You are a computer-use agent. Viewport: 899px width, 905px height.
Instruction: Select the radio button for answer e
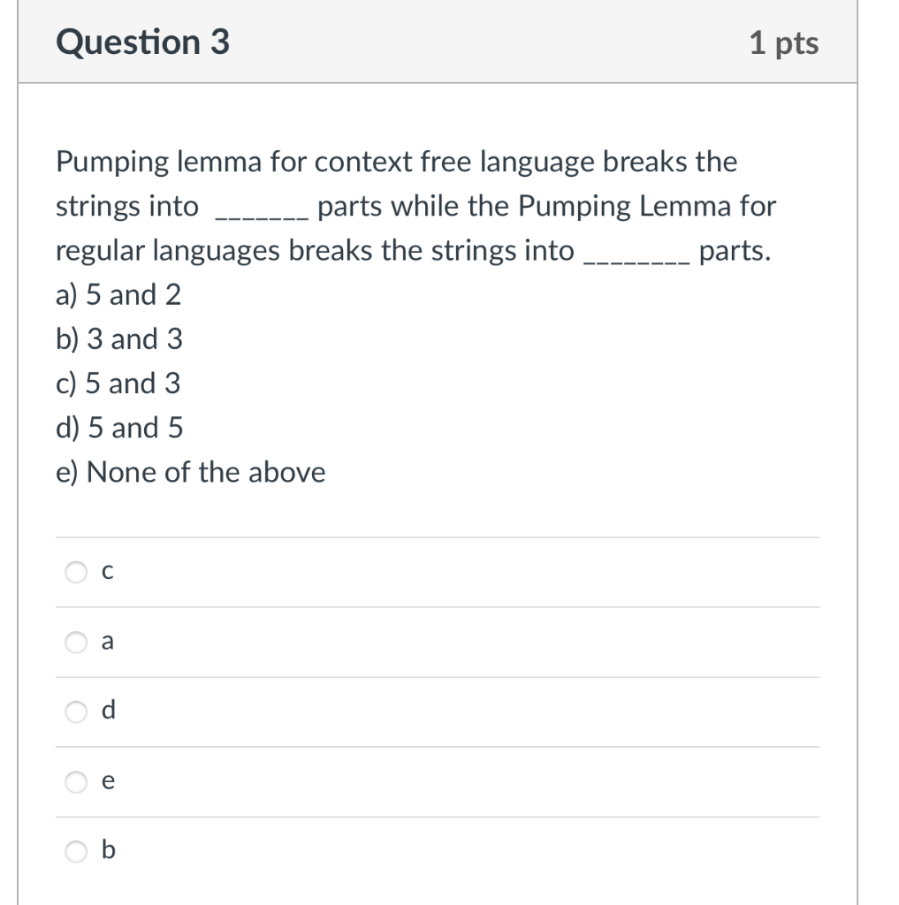coord(76,780)
